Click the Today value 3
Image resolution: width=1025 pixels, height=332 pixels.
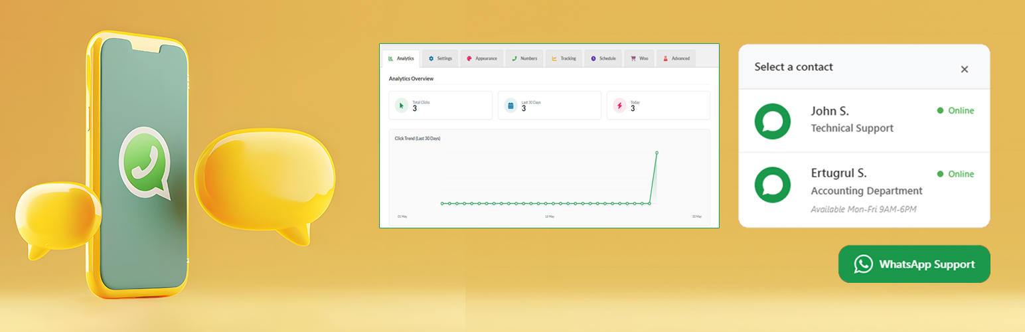coord(633,109)
